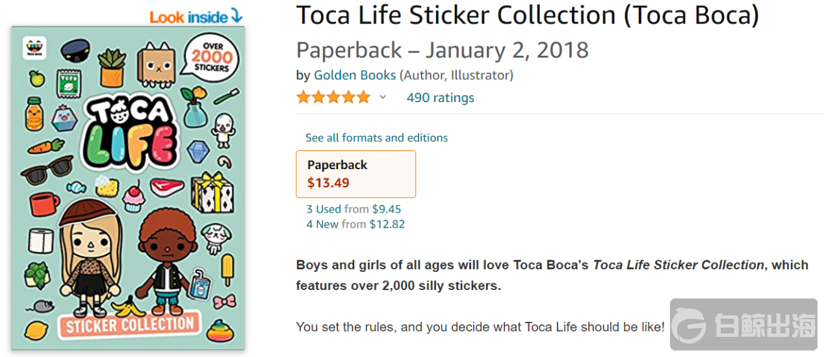
Task: Click the red mug sticker
Action: tap(44, 204)
